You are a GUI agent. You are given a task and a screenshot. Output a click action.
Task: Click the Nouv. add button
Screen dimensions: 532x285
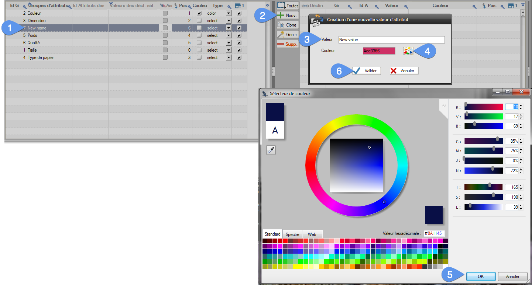288,15
